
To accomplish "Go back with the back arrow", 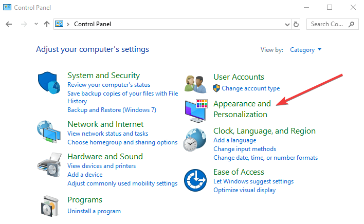I will click(x=9, y=24).
